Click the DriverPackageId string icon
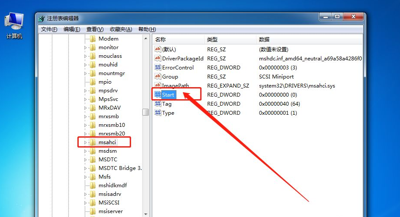400x217 pixels. click(x=157, y=58)
